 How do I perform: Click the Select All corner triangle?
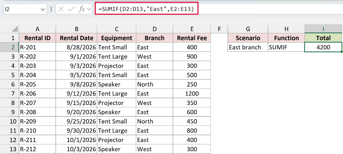pos(14,29)
